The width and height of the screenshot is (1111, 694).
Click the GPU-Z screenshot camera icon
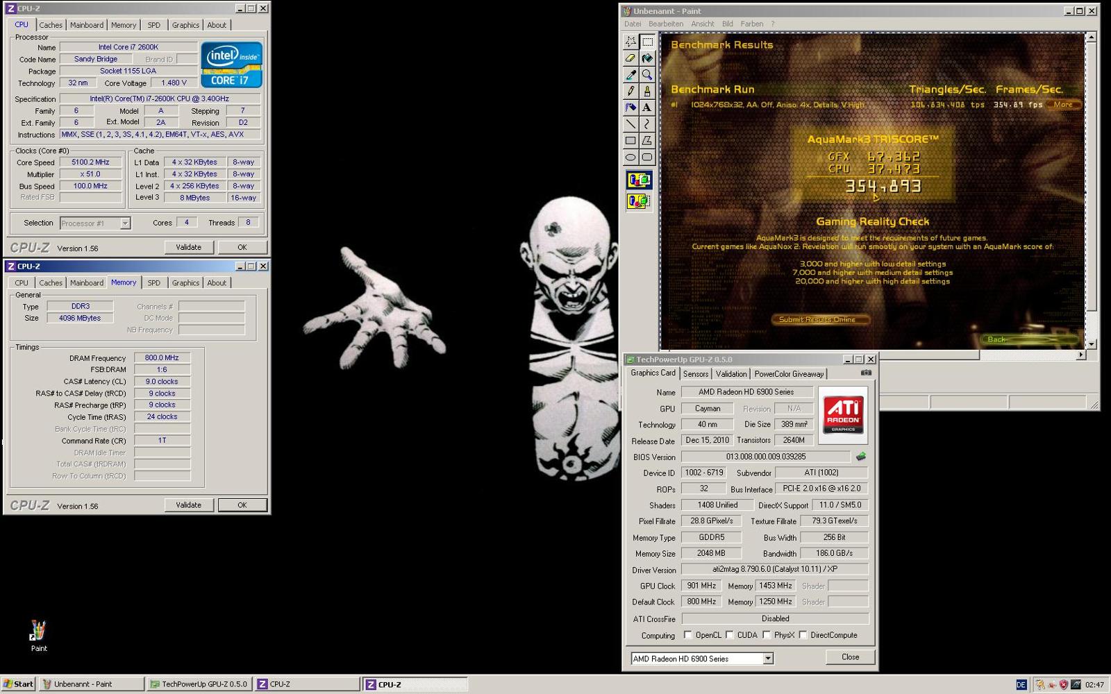(x=866, y=373)
